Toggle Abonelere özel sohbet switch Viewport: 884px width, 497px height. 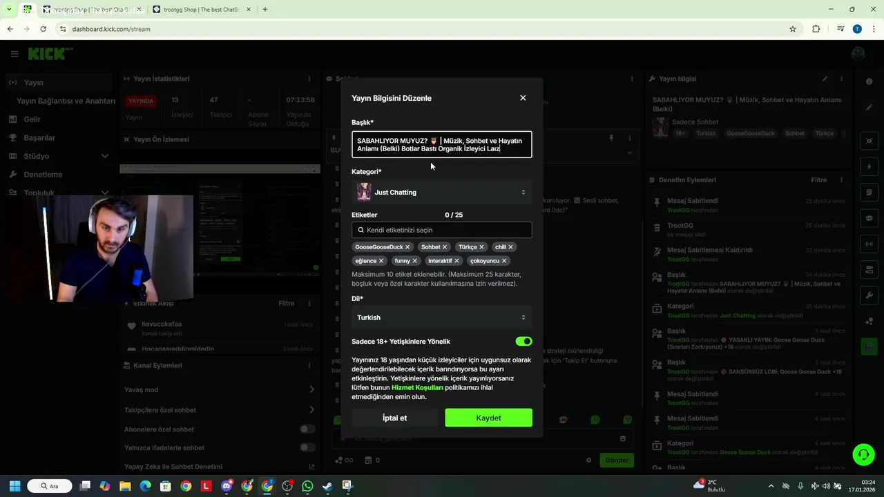pyautogui.click(x=307, y=429)
